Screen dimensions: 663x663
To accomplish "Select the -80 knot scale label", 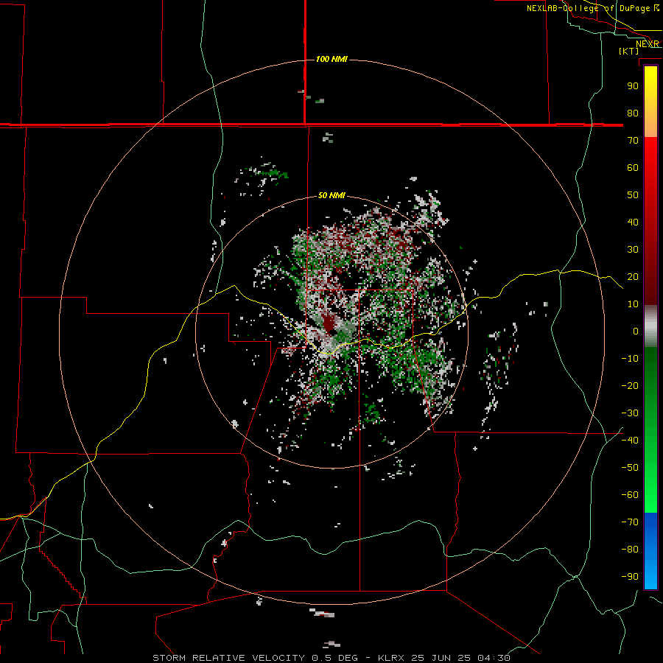I will pos(630,550).
